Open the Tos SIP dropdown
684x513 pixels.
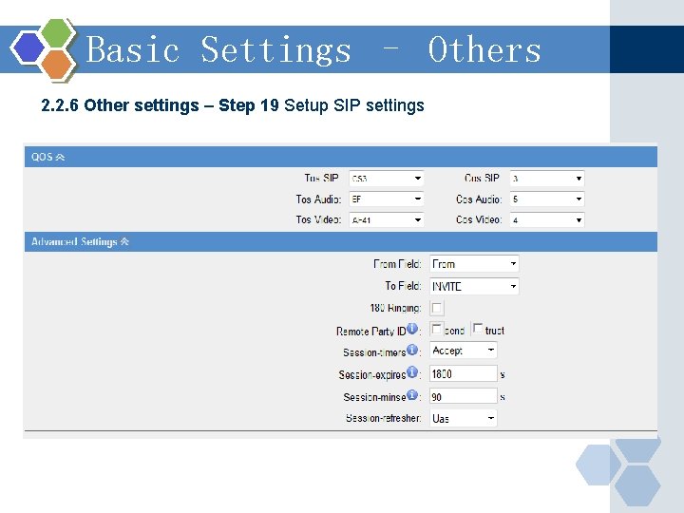point(386,179)
